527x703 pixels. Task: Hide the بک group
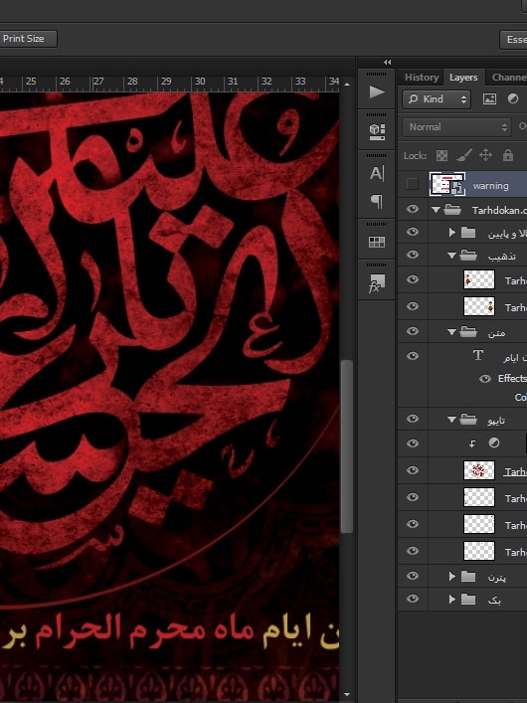413,599
